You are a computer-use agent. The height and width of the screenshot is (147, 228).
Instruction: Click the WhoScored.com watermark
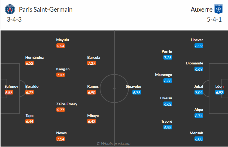tap(114, 143)
